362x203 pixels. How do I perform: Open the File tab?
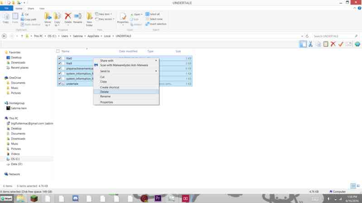click(6, 8)
